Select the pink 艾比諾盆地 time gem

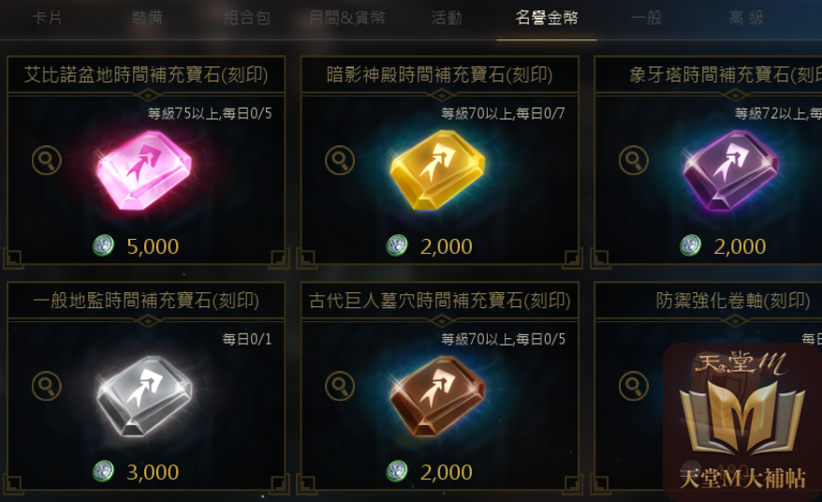click(x=144, y=170)
